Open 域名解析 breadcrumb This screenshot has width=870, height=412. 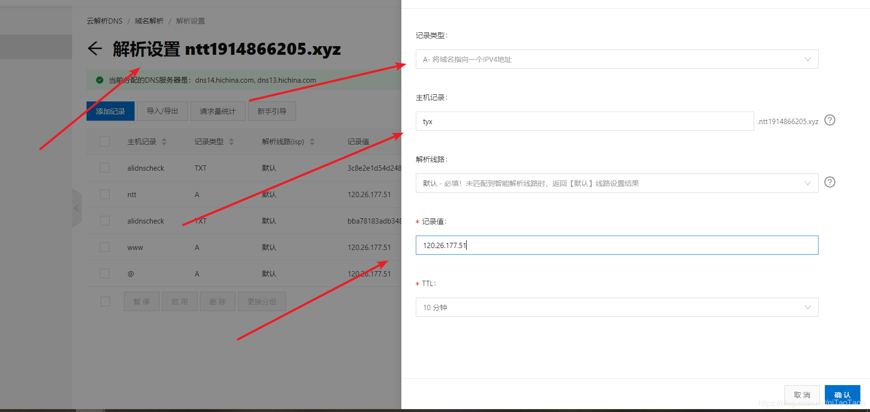(x=149, y=21)
